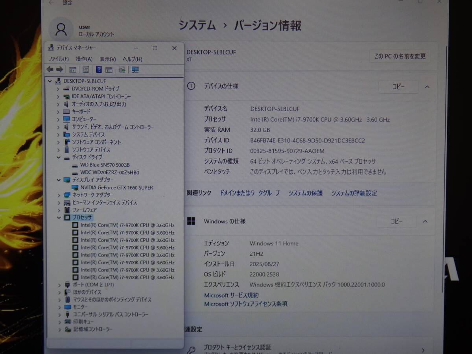Select ユニバーサル シリアル バス コントローラー item
This screenshot has width=472, height=354.
click(x=111, y=315)
